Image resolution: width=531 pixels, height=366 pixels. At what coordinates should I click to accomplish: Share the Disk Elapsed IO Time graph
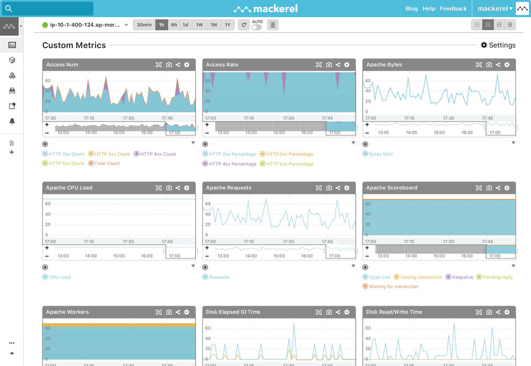[x=338, y=312]
